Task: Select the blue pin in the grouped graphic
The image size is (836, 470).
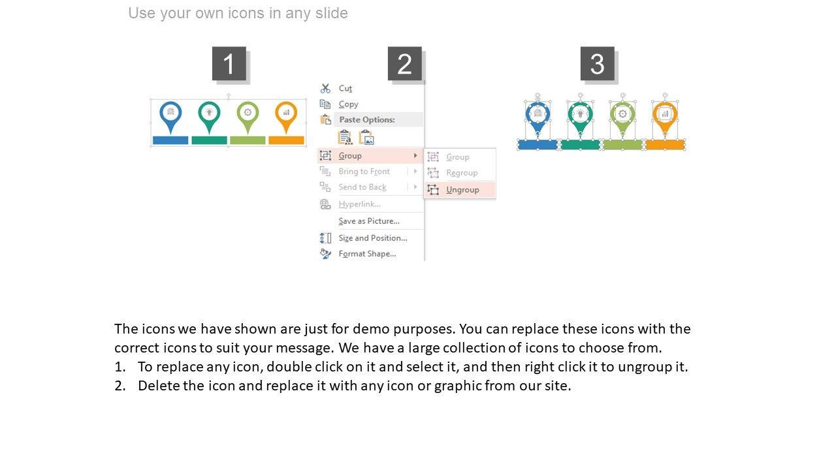Action: 170,116
